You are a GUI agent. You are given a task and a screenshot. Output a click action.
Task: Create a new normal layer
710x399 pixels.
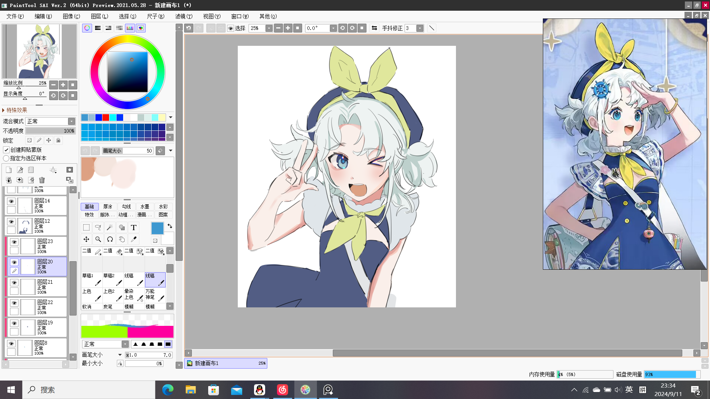[x=9, y=170]
